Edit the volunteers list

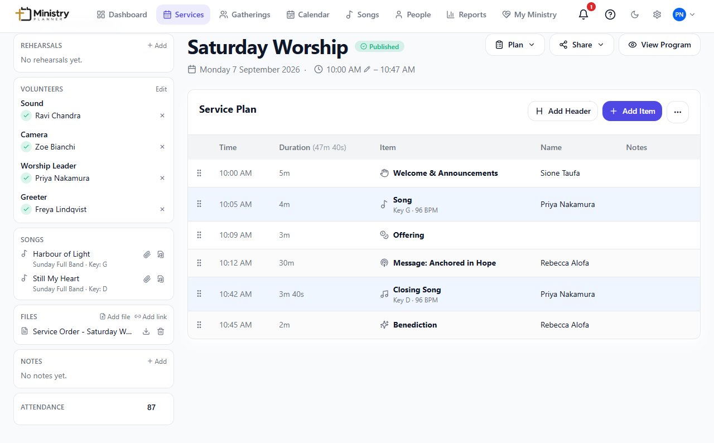(x=161, y=89)
